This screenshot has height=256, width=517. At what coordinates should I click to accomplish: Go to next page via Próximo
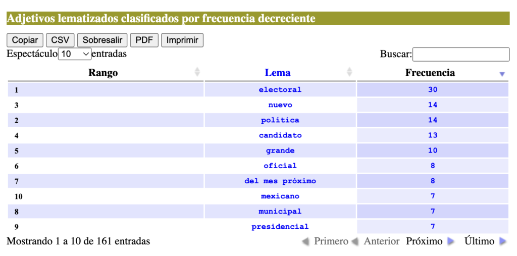coord(424,241)
